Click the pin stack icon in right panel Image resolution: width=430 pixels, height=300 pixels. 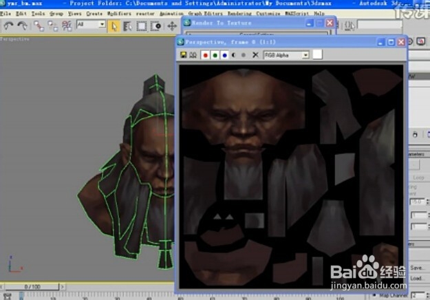coord(415,134)
